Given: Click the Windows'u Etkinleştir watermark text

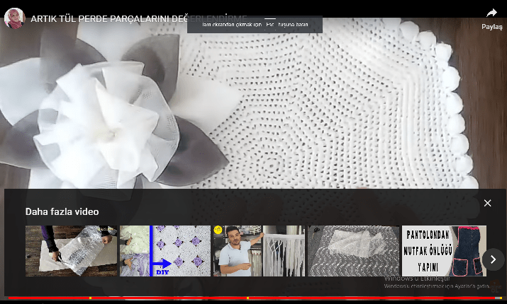Looking at the screenshot, I should [x=420, y=279].
